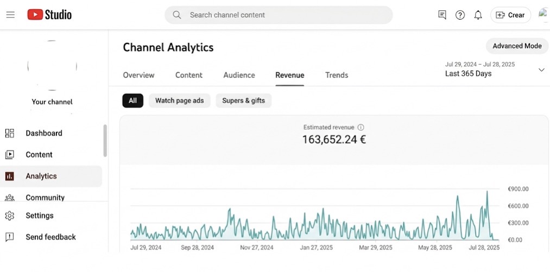Click the Search channel content field
The width and height of the screenshot is (550, 272).
tap(282, 15)
